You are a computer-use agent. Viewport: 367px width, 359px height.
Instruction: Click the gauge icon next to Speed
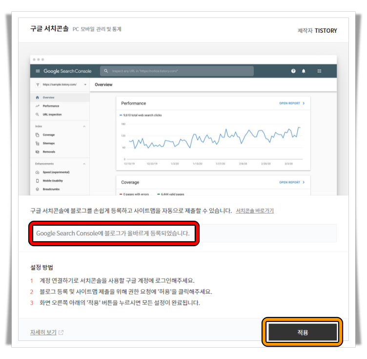[37, 172]
